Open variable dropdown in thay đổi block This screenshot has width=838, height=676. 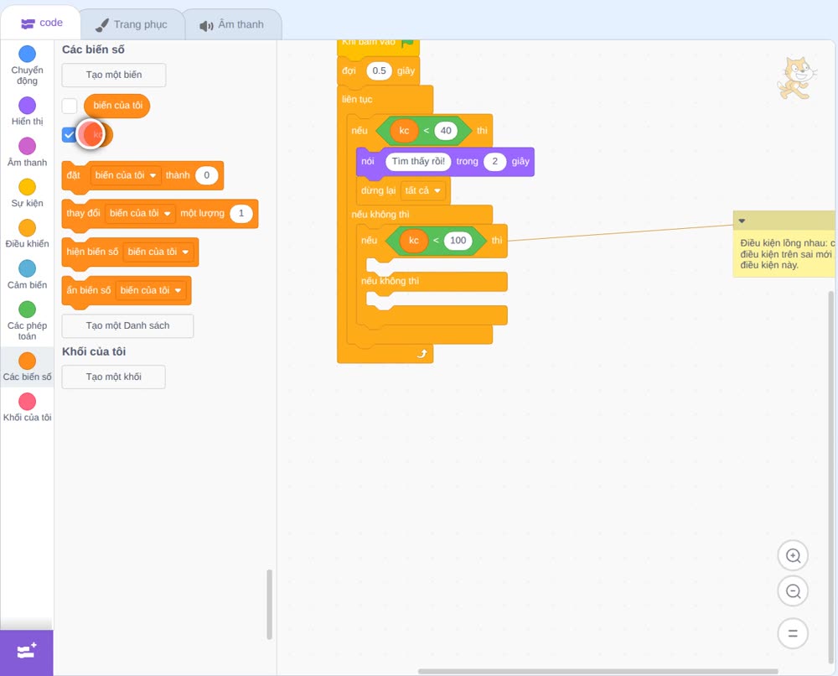click(140, 213)
